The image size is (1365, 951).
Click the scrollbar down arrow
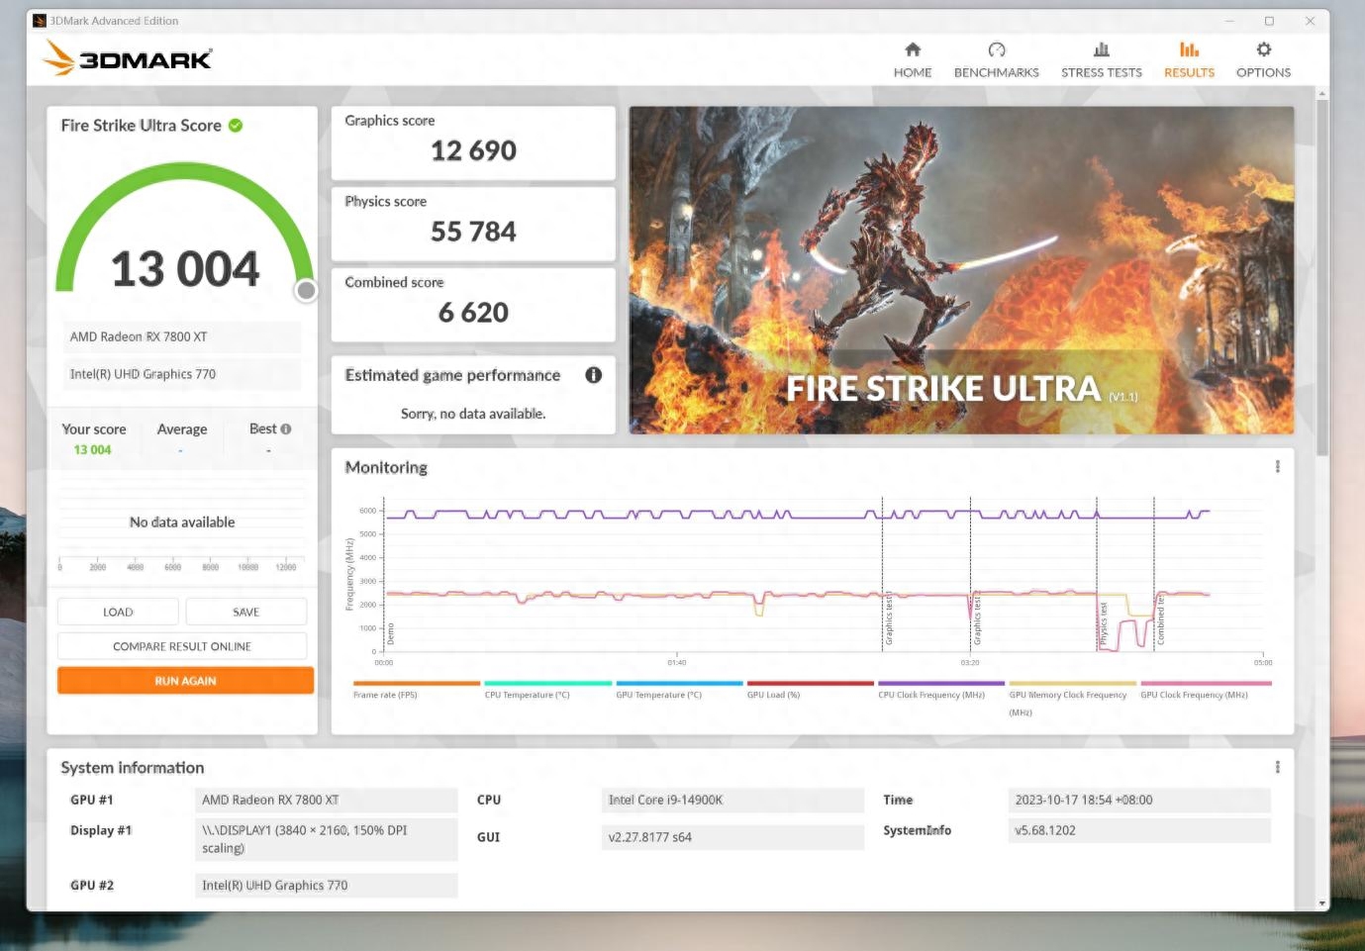pos(1321,903)
